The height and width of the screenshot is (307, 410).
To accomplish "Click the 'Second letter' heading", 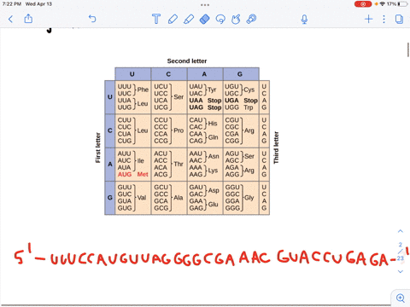I will [187, 61].
